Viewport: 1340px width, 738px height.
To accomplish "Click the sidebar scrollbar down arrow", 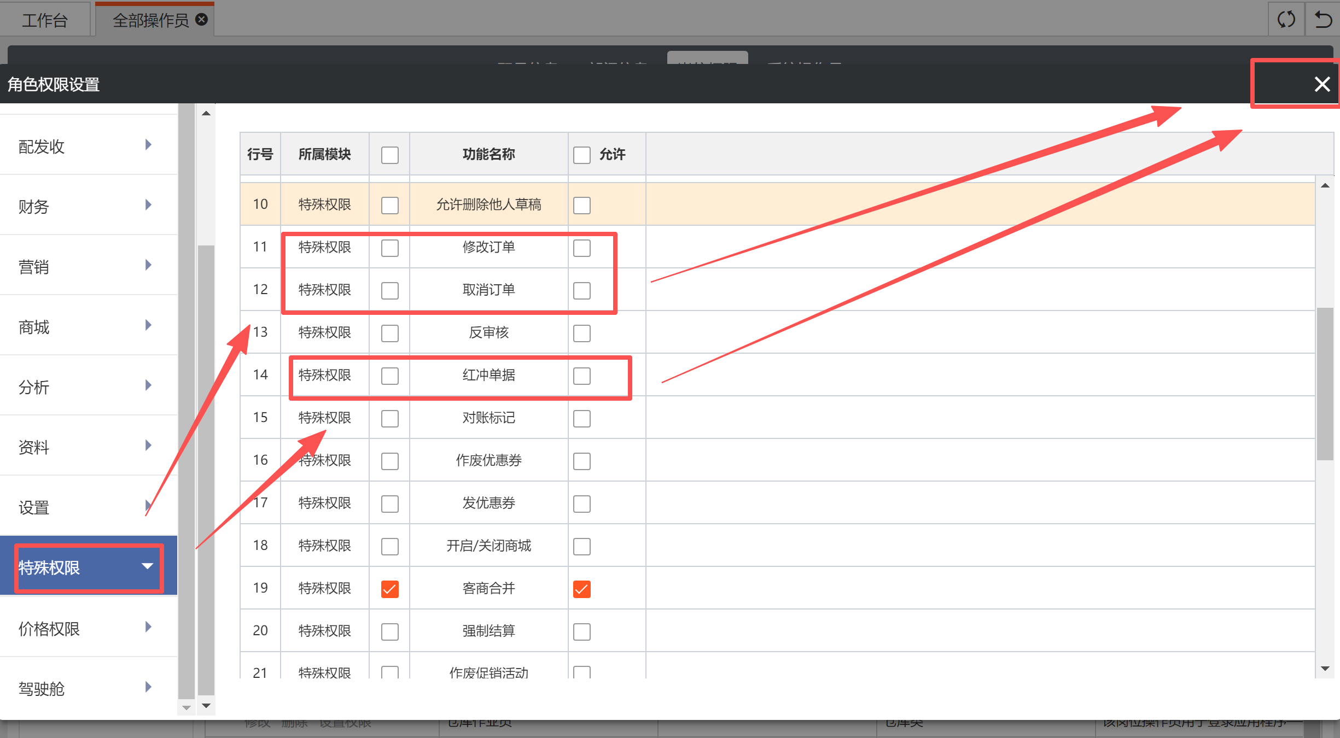I will (x=206, y=706).
